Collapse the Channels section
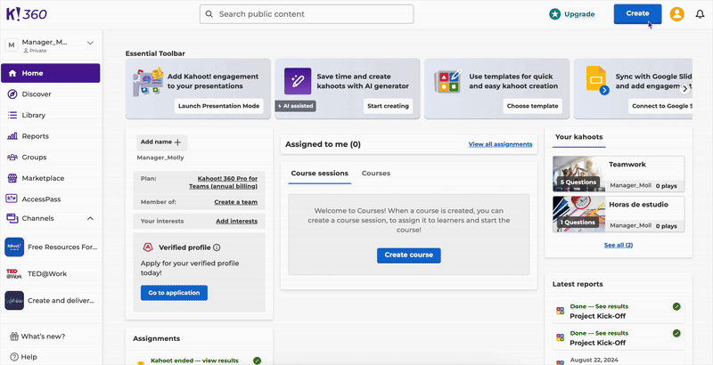This screenshot has width=713, height=365. tap(90, 218)
